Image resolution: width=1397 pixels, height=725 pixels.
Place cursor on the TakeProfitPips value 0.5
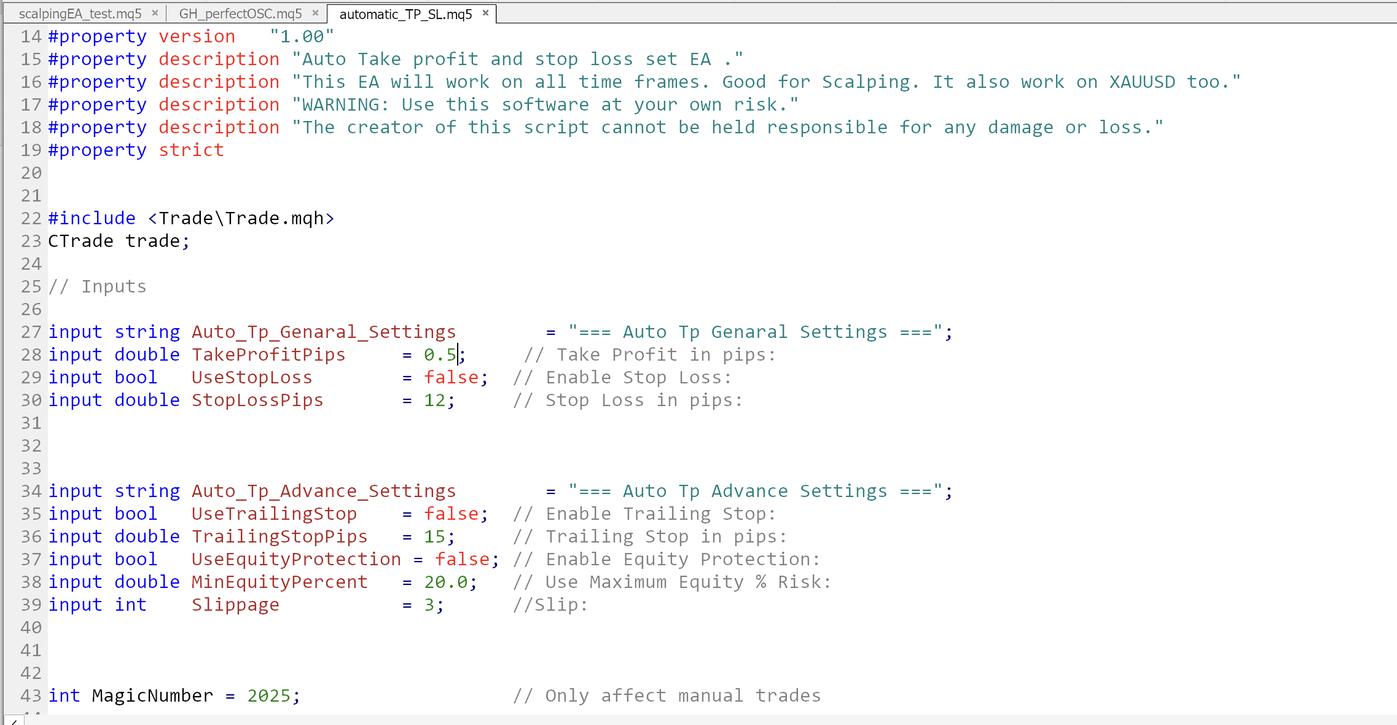pos(440,355)
